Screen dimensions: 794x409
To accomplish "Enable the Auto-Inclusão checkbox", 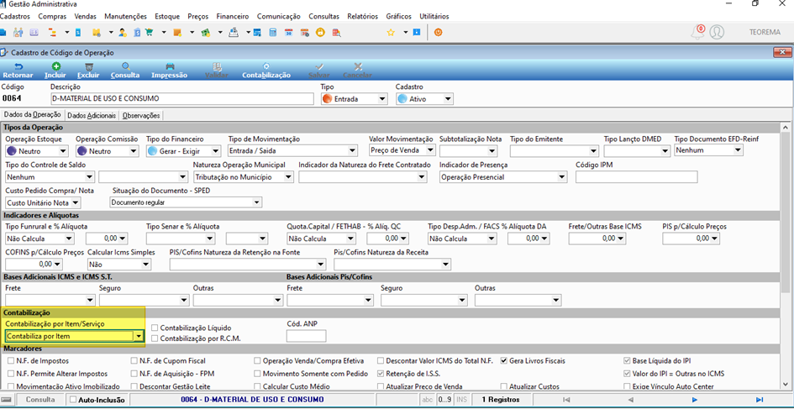I will click(x=73, y=400).
